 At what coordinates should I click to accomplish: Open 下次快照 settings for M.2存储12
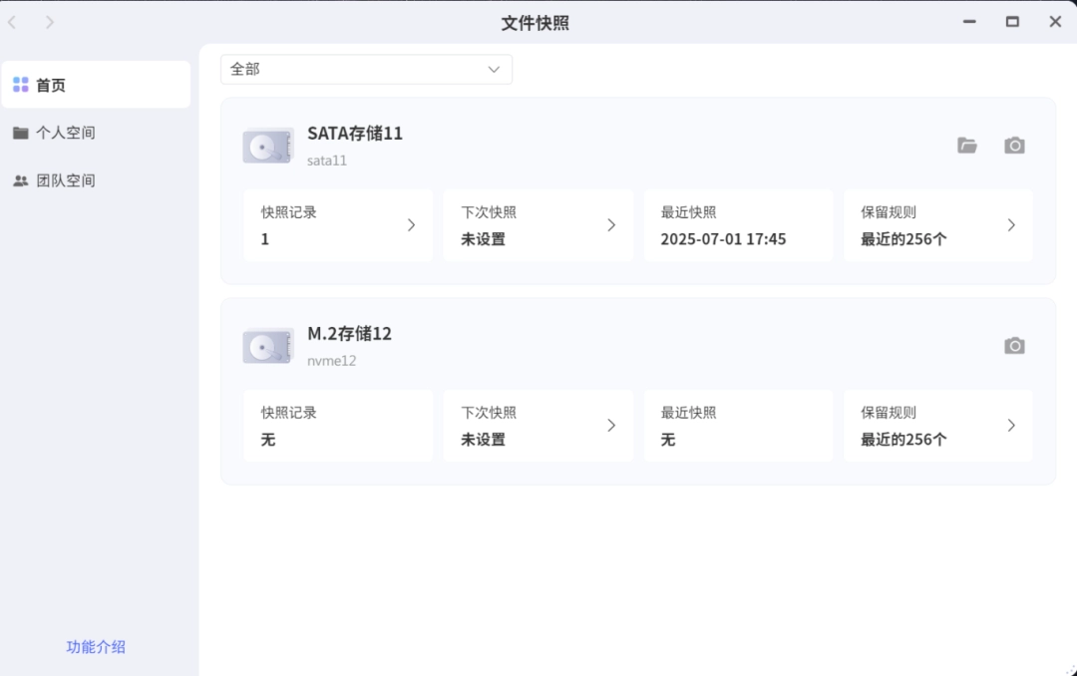pos(538,426)
